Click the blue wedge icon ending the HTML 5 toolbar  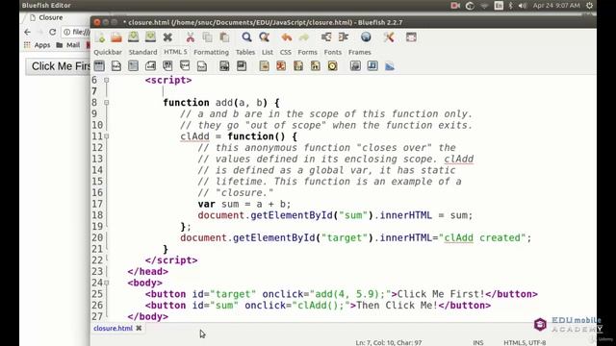[x=390, y=66]
